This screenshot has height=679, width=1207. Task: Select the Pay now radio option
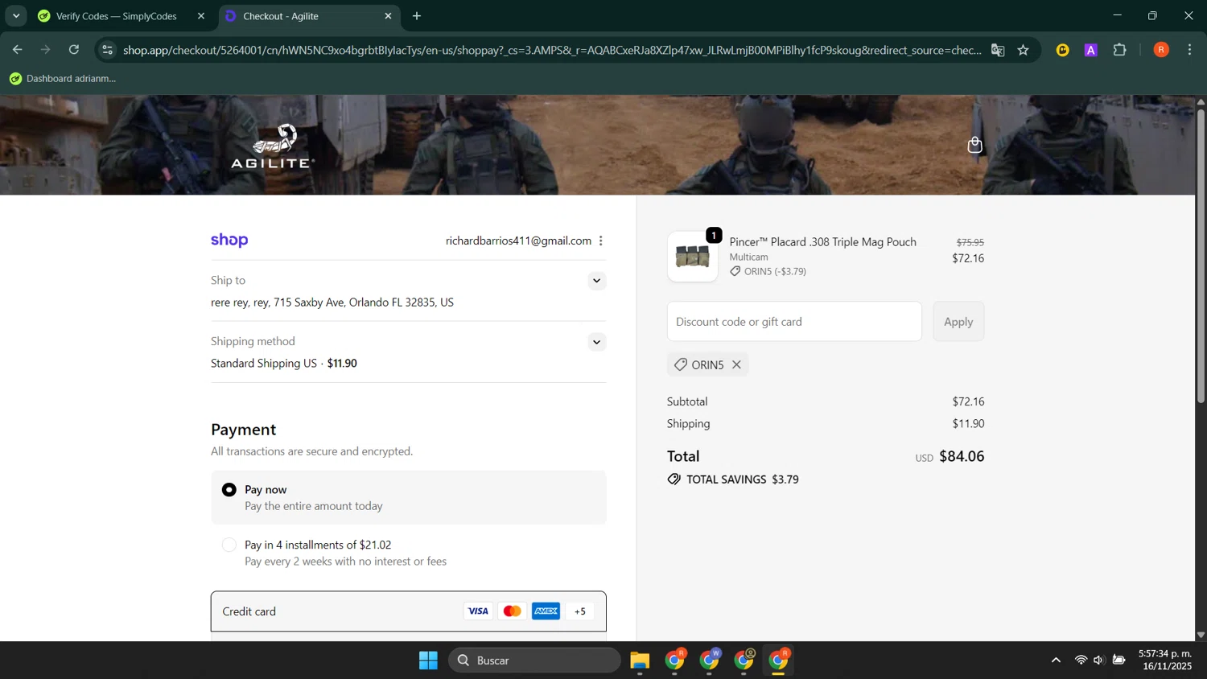(229, 490)
